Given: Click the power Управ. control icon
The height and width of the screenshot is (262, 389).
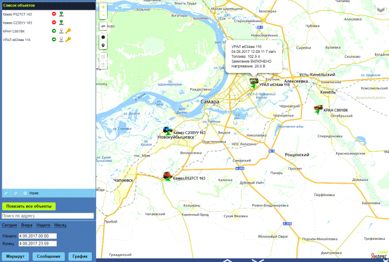Looking at the screenshot, I should point(25,193).
